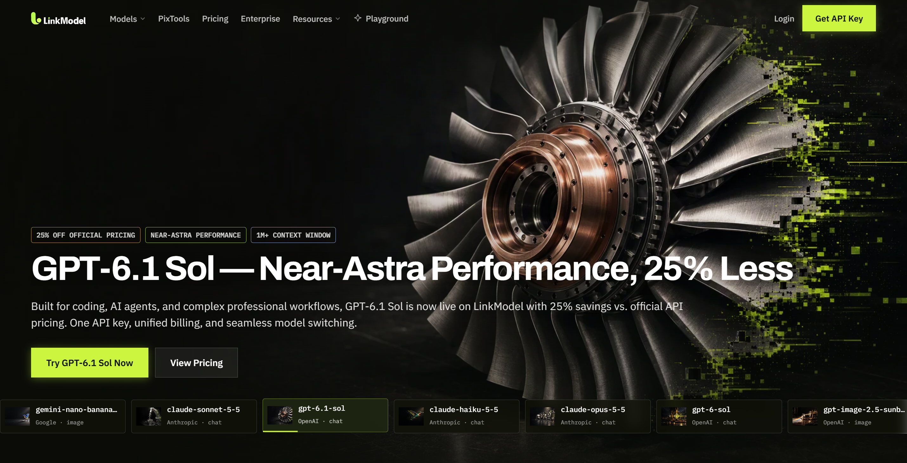Expand the Resources dropdown menu
Image resolution: width=907 pixels, height=463 pixels.
pos(316,19)
